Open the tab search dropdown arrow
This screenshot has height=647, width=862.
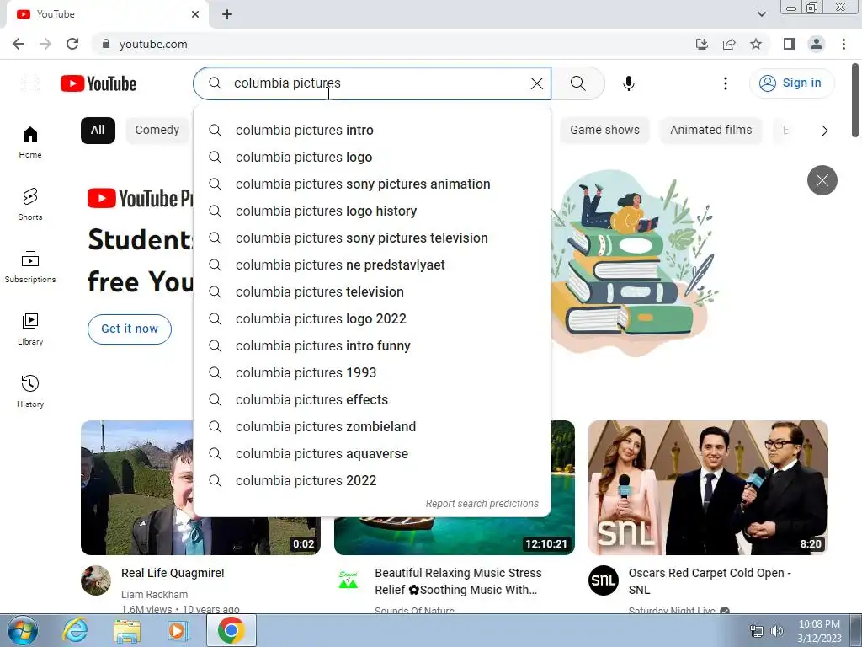pyautogui.click(x=761, y=14)
